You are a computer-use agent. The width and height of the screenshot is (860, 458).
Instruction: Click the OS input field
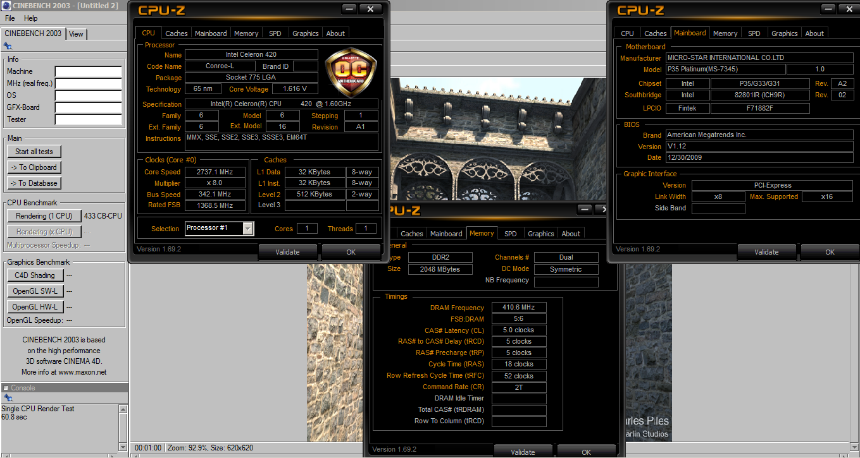click(88, 96)
